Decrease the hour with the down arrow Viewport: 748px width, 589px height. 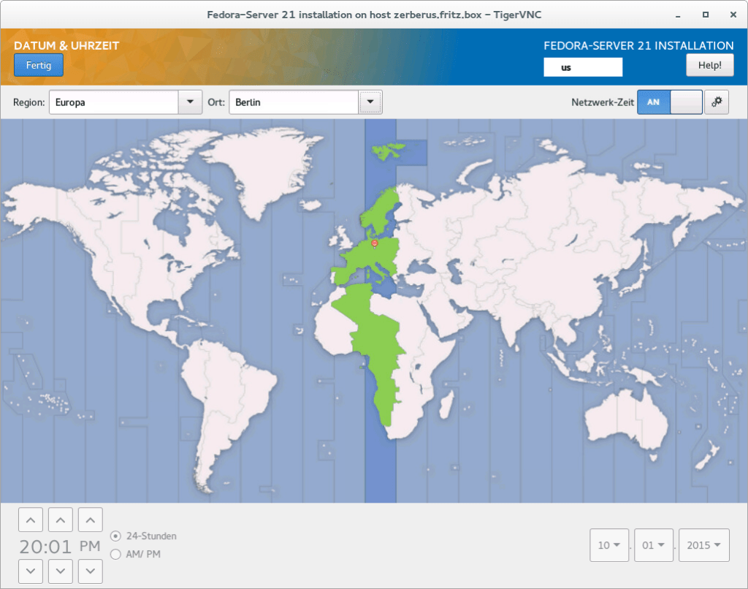pyautogui.click(x=30, y=570)
